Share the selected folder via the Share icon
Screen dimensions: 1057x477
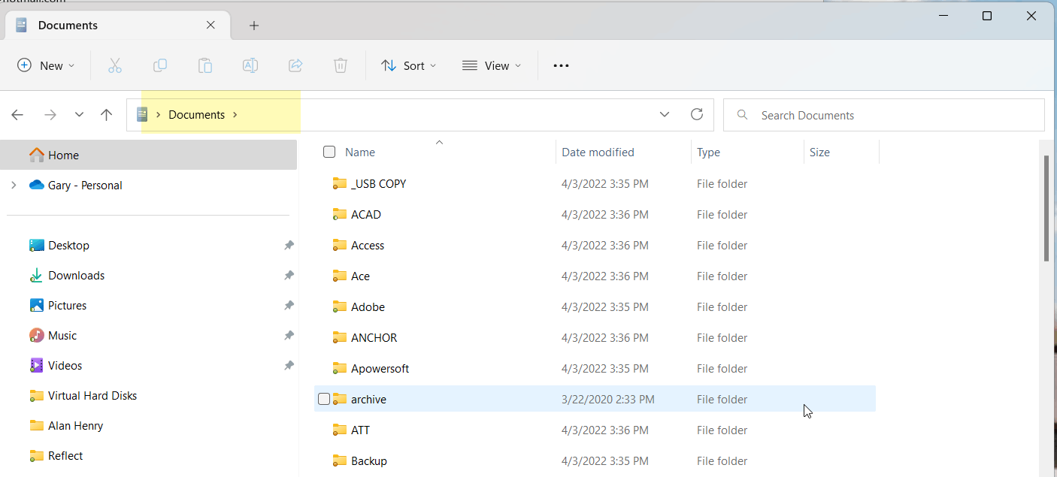coord(295,65)
